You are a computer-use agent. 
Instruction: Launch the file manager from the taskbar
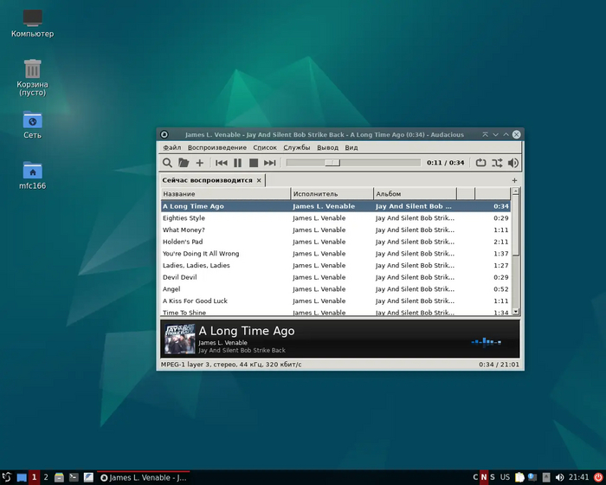[x=59, y=477]
